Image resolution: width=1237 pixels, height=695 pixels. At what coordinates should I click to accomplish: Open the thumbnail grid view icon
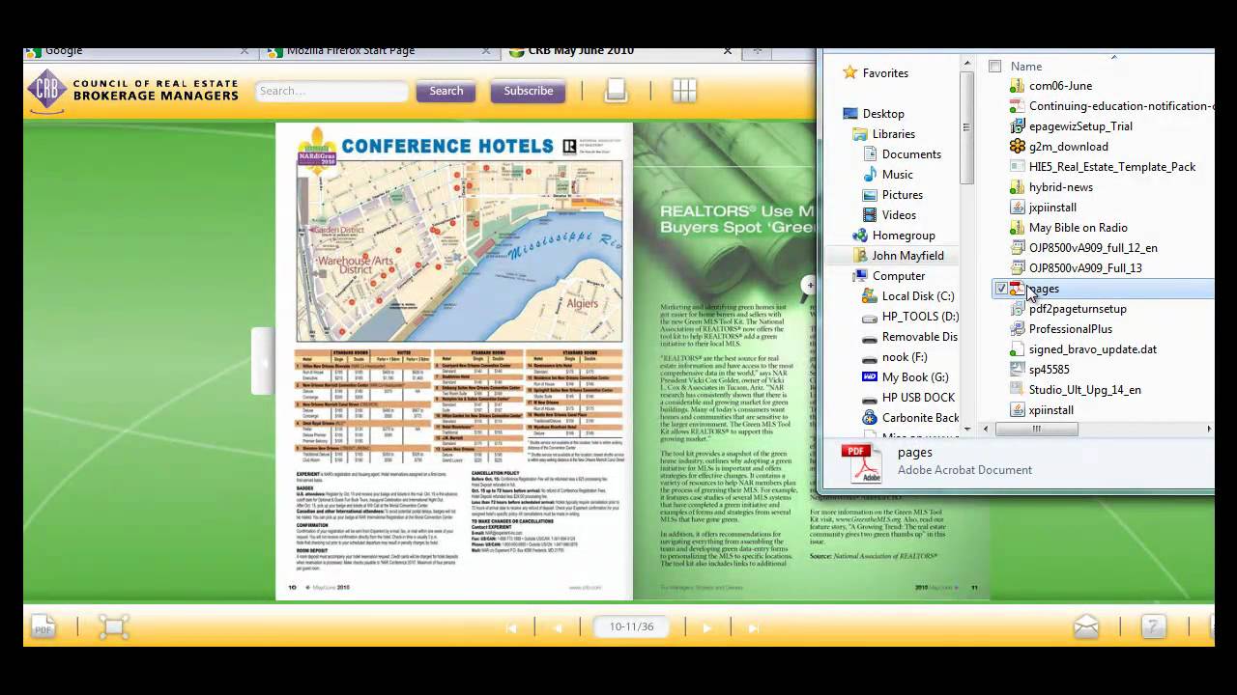tap(684, 91)
